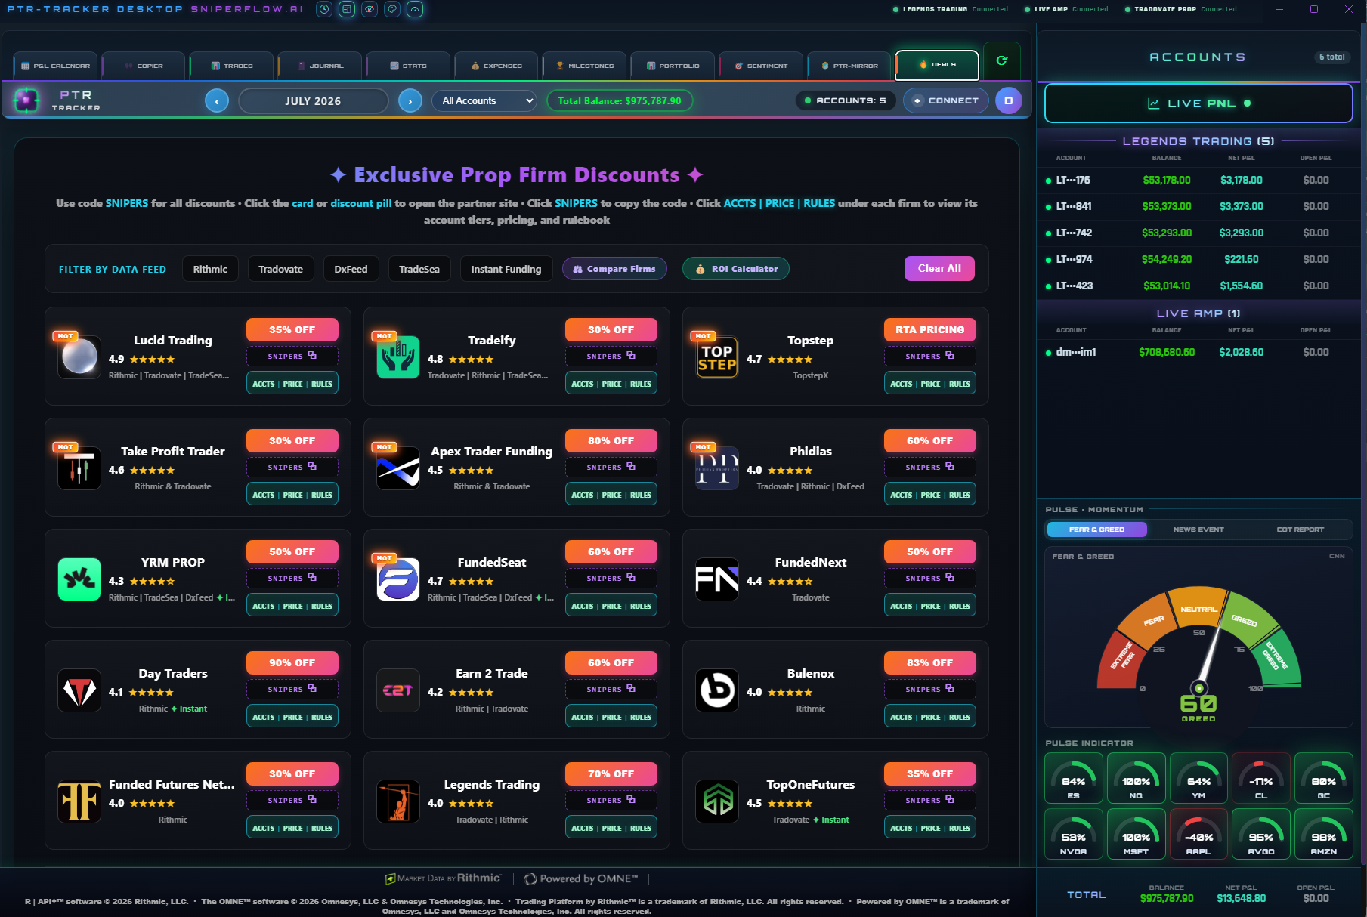This screenshot has height=917, width=1367.
Task: Click the Clear All filters button
Action: (x=939, y=268)
